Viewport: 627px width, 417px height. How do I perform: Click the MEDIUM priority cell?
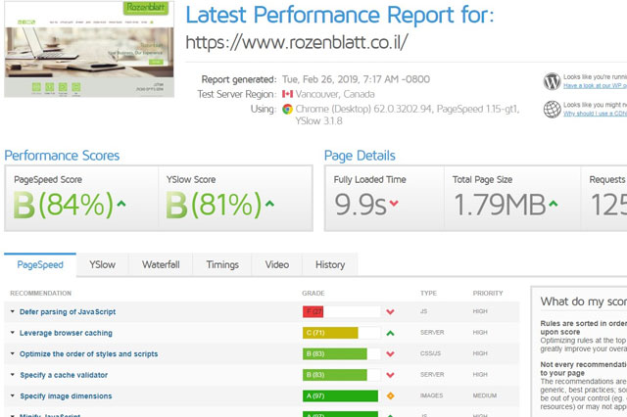485,395
